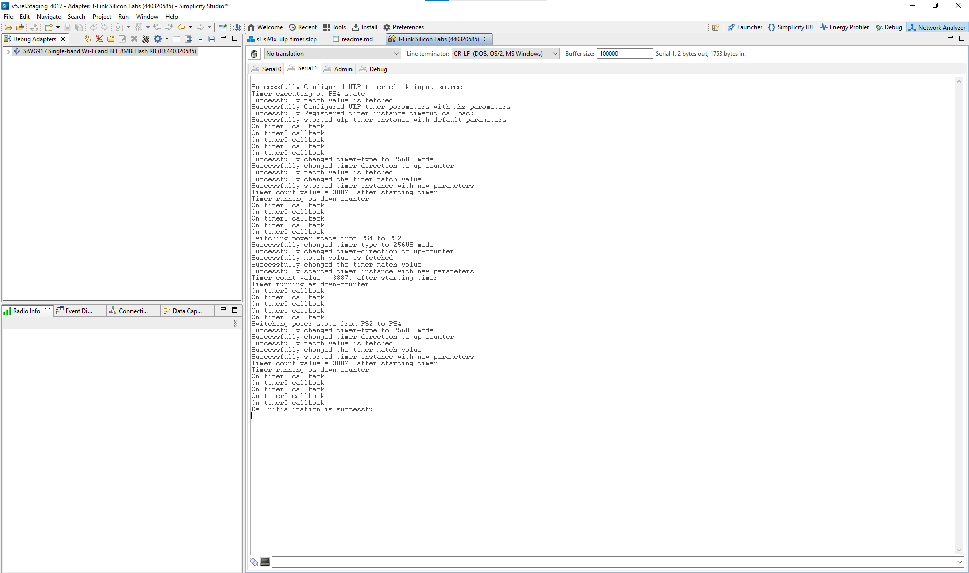The height and width of the screenshot is (573, 969).
Task: Open the Project menu
Action: [x=102, y=16]
